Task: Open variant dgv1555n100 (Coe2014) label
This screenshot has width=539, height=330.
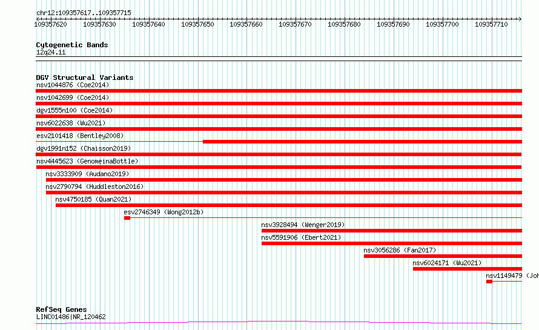Action: (74, 110)
